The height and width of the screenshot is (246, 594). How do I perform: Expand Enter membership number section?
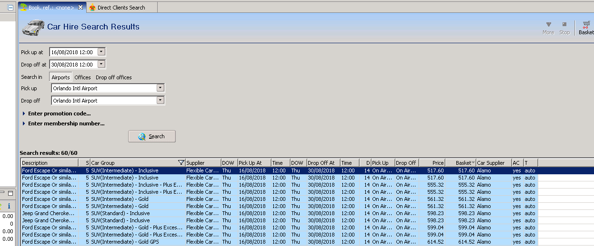point(24,123)
